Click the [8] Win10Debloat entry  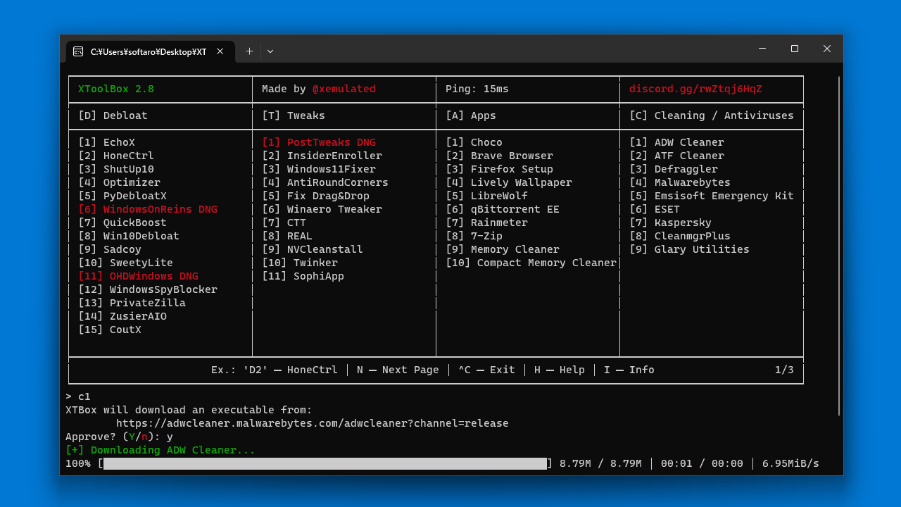pos(129,236)
